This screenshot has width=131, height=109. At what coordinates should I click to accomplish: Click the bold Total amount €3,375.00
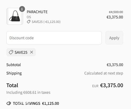click(x=112, y=85)
